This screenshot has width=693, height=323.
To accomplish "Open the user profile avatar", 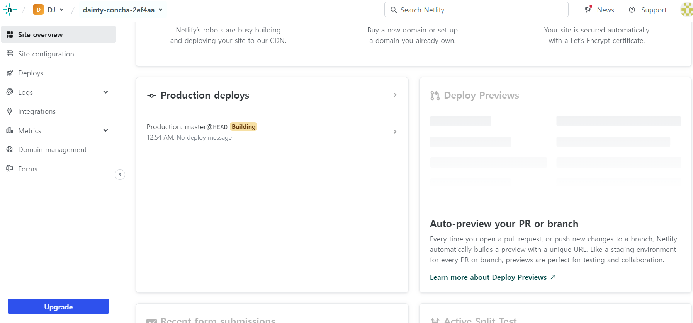I will click(687, 10).
